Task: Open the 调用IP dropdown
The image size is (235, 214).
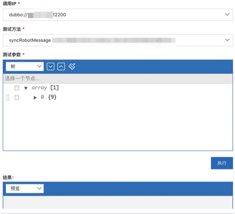Action: coord(118,15)
